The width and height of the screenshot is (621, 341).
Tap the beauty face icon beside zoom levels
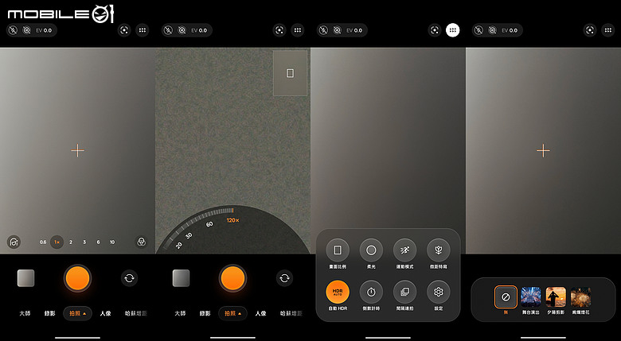14,242
